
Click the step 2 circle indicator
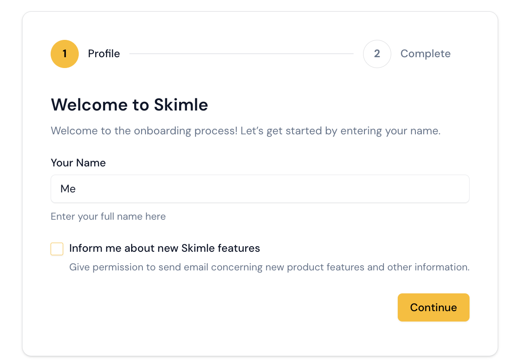click(x=377, y=54)
